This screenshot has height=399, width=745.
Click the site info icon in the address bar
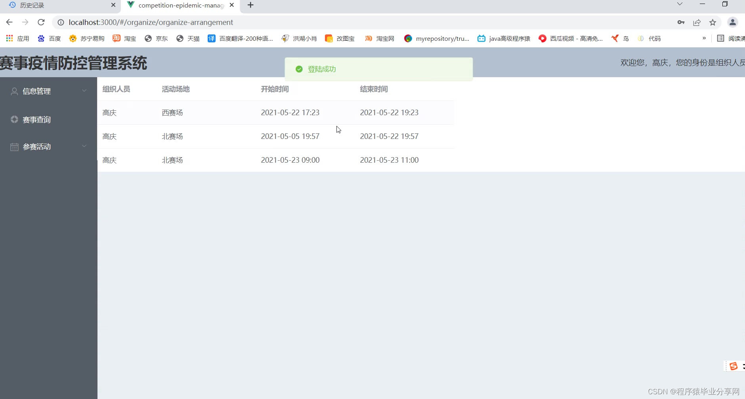pyautogui.click(x=61, y=23)
